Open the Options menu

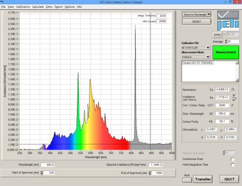coord(70,7)
